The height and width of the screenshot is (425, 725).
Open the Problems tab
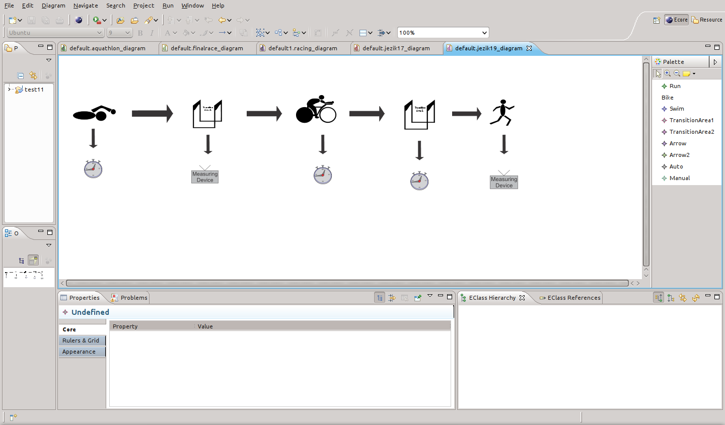pos(129,298)
